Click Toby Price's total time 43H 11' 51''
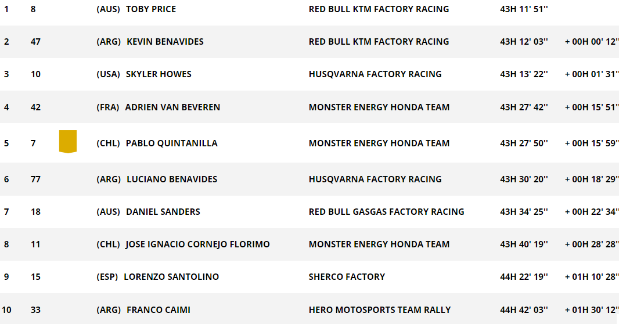 coord(523,9)
